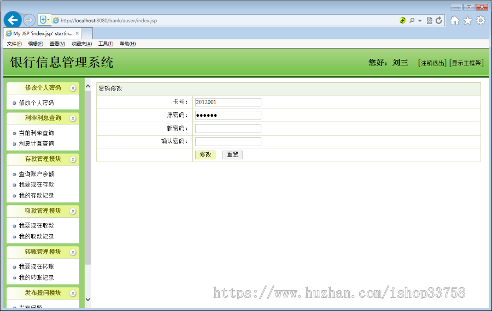
Task: Click the 原密码 password field
Action: [x=228, y=115]
